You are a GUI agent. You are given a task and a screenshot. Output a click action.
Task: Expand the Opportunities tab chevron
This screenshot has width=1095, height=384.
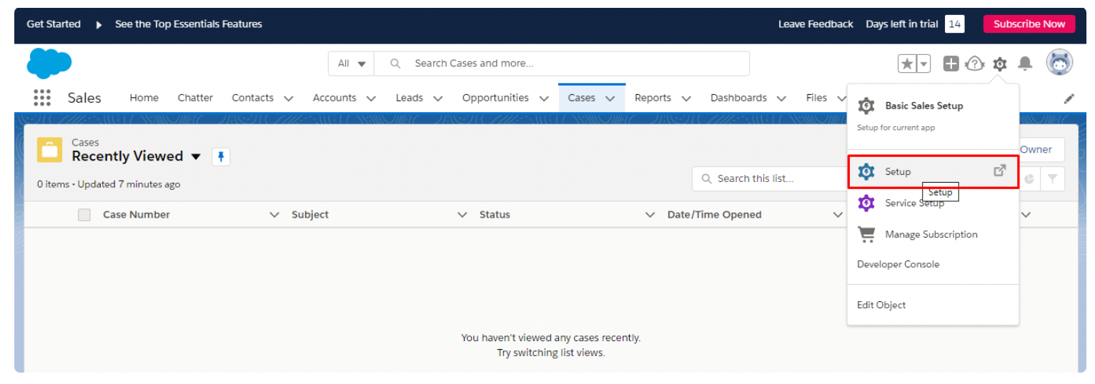point(544,98)
